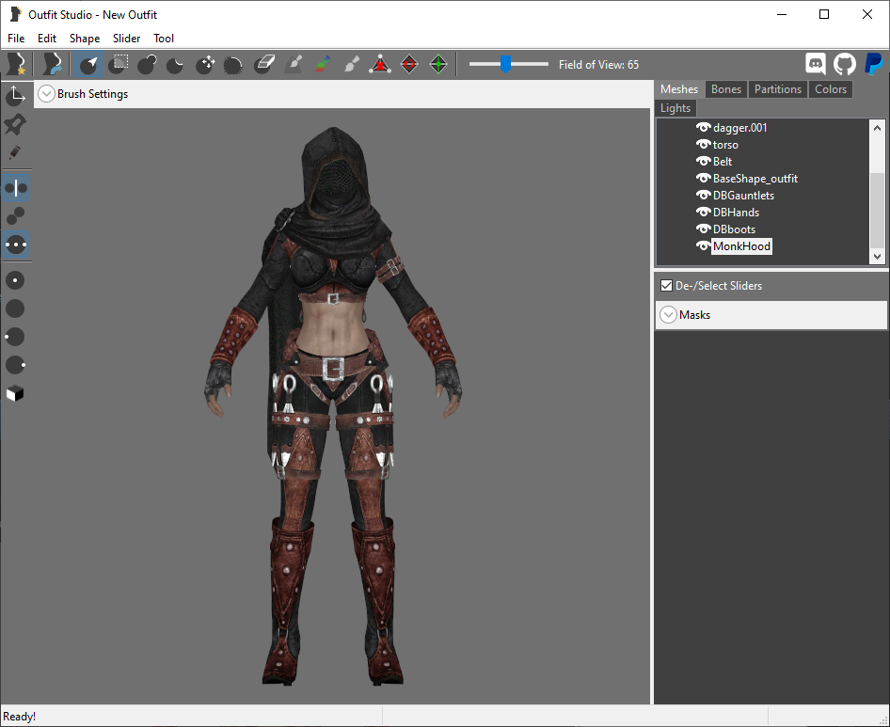
Task: Select the Mask brush tool
Action: point(118,64)
